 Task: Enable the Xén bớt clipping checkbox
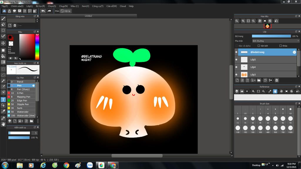click(259, 46)
